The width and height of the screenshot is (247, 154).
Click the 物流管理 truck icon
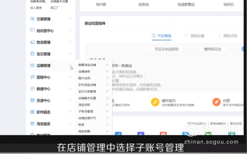(32, 42)
